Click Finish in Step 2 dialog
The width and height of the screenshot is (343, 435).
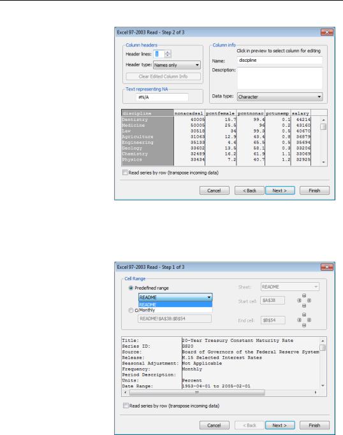click(314, 190)
